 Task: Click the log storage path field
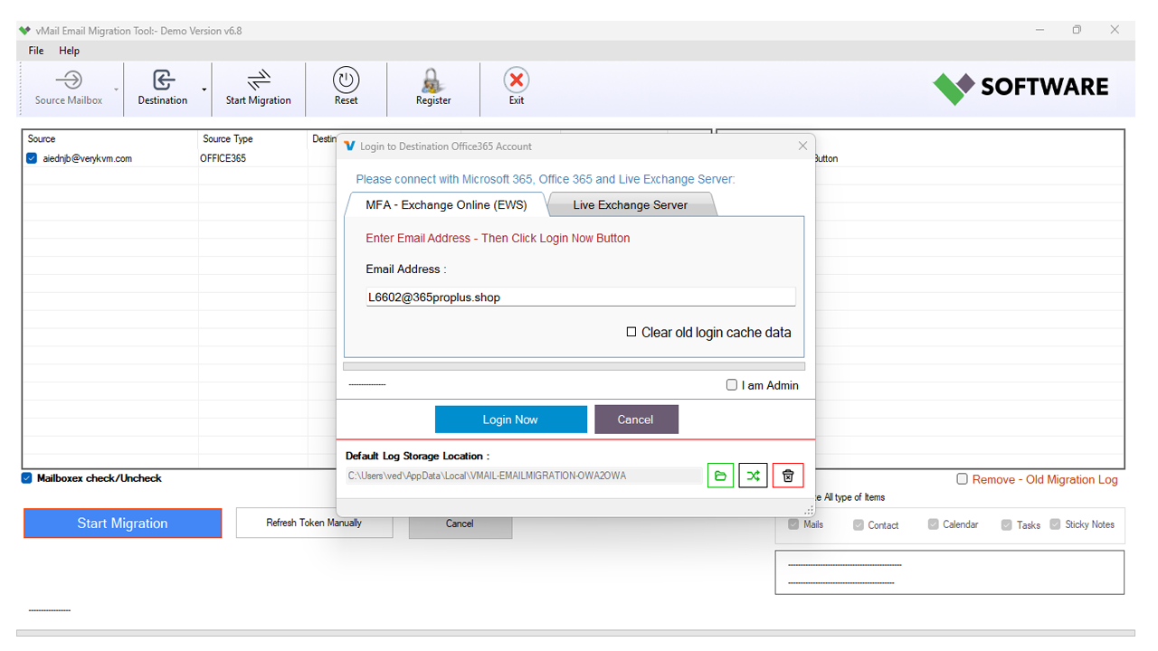pyautogui.click(x=523, y=476)
